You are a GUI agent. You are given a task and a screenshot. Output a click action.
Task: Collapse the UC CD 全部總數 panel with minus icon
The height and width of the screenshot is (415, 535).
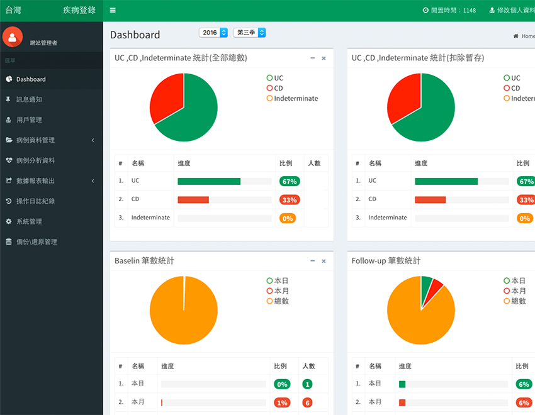(313, 58)
